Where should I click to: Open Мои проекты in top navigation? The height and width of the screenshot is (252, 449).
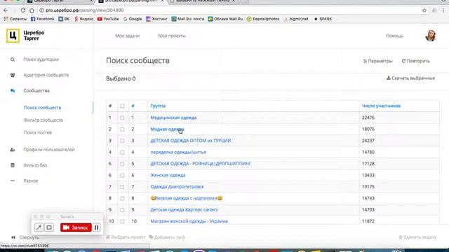172,36
